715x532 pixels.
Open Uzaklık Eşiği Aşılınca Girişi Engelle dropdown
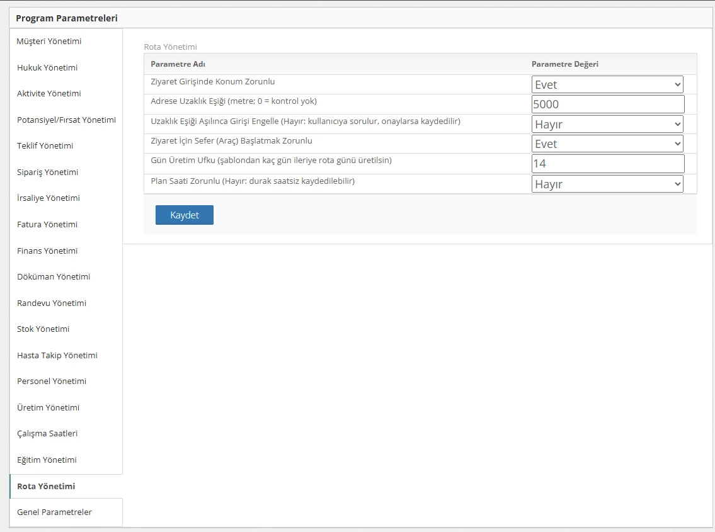(607, 124)
